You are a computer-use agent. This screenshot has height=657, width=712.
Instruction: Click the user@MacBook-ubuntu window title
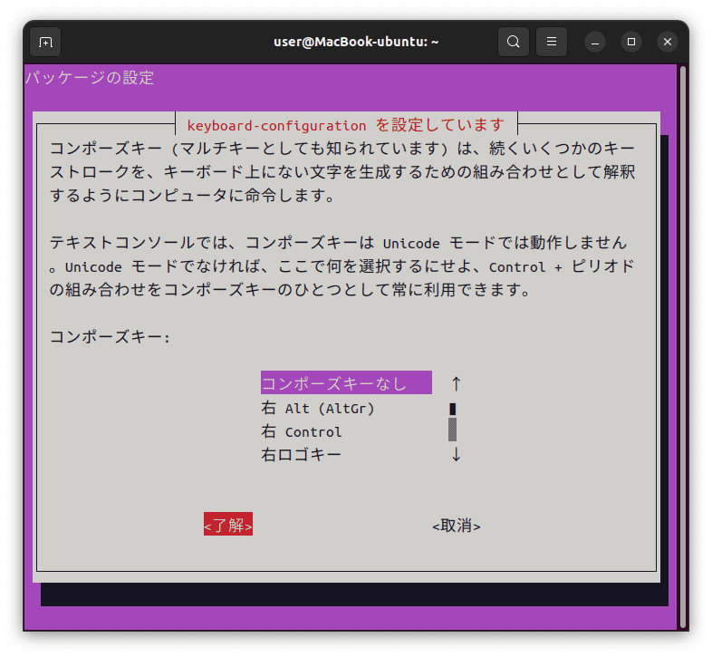click(356, 42)
